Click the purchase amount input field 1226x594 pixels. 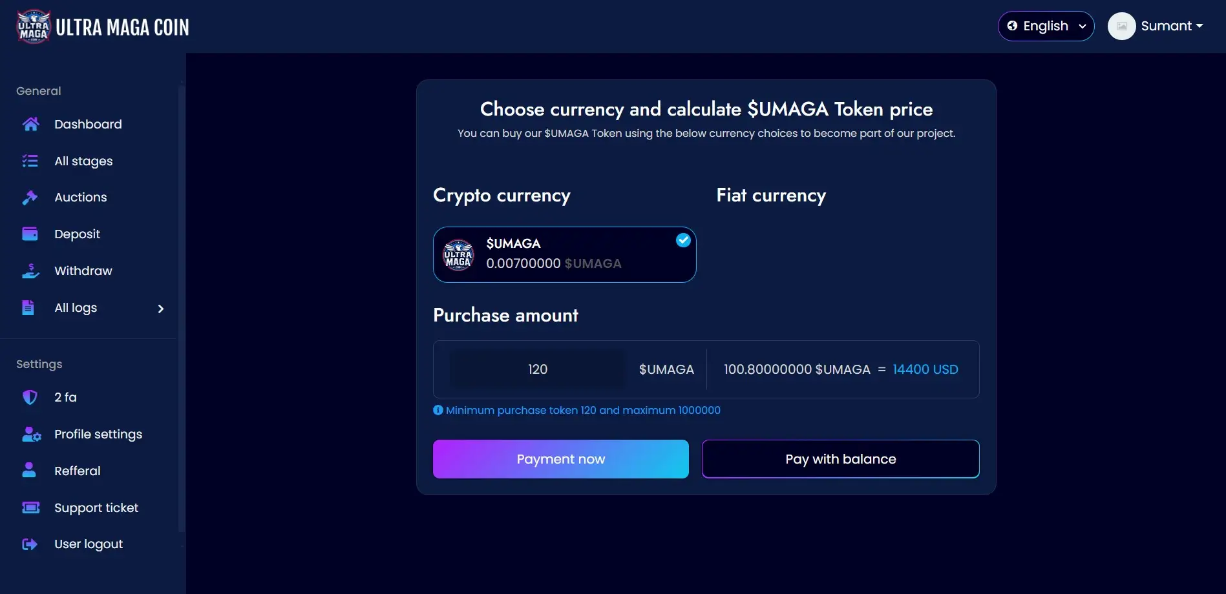pos(538,369)
